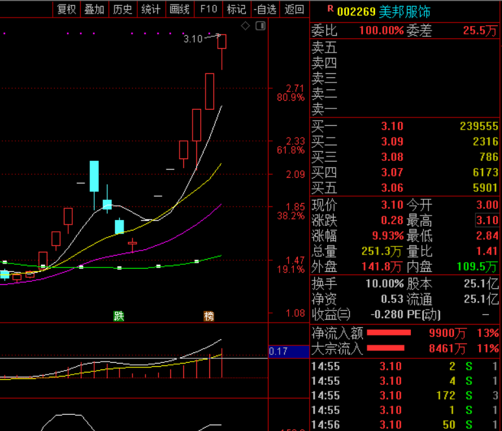Click the 委差 value 25.5万
Image resolution: width=502 pixels, height=431 pixels.
coord(481,31)
